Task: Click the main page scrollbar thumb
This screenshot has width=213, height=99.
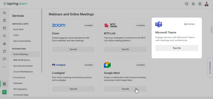Action: 211,30
